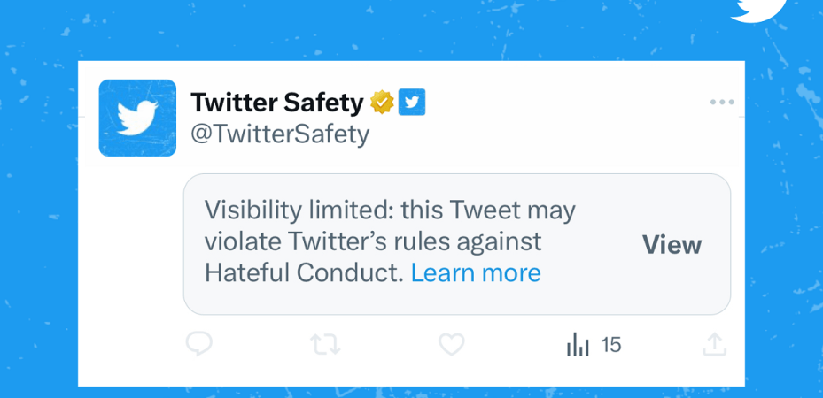Follow the Learn more link
823x398 pixels.
[476, 273]
